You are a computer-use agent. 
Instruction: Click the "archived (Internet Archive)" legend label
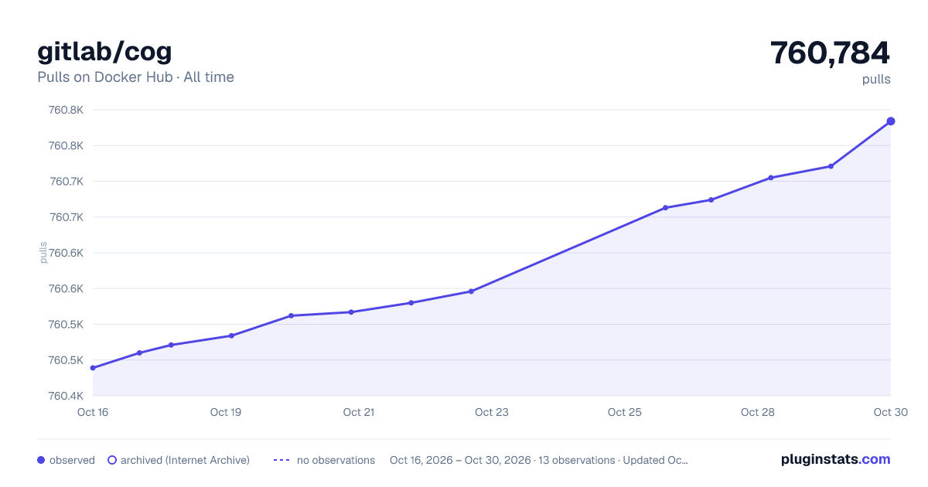185,460
